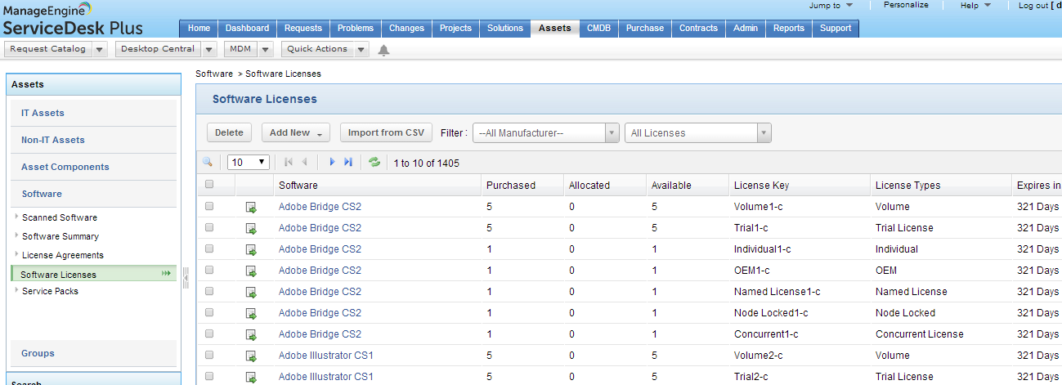Open the All Manufacturer filter dropdown
The height and width of the screenshot is (385, 1062).
point(546,133)
